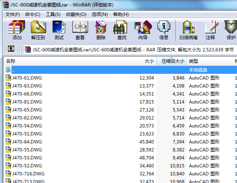Click the file icon of J470-81.DWG

pos(8,102)
